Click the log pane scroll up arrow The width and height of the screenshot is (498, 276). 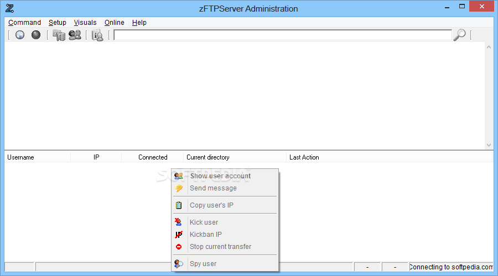pyautogui.click(x=489, y=47)
